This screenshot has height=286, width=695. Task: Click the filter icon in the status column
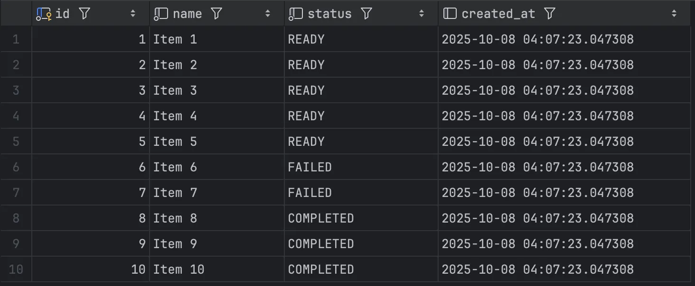tap(366, 14)
